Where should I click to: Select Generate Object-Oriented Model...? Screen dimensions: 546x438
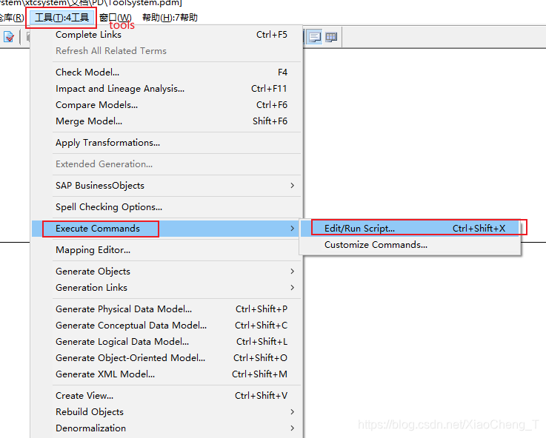(167, 357)
